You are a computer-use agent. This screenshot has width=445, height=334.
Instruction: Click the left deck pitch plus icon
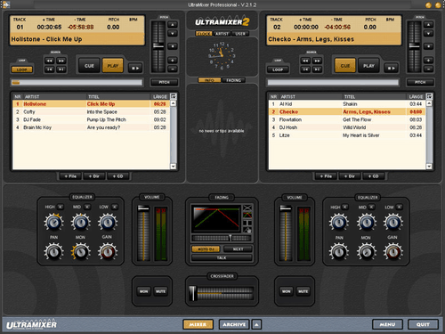pos(173,61)
